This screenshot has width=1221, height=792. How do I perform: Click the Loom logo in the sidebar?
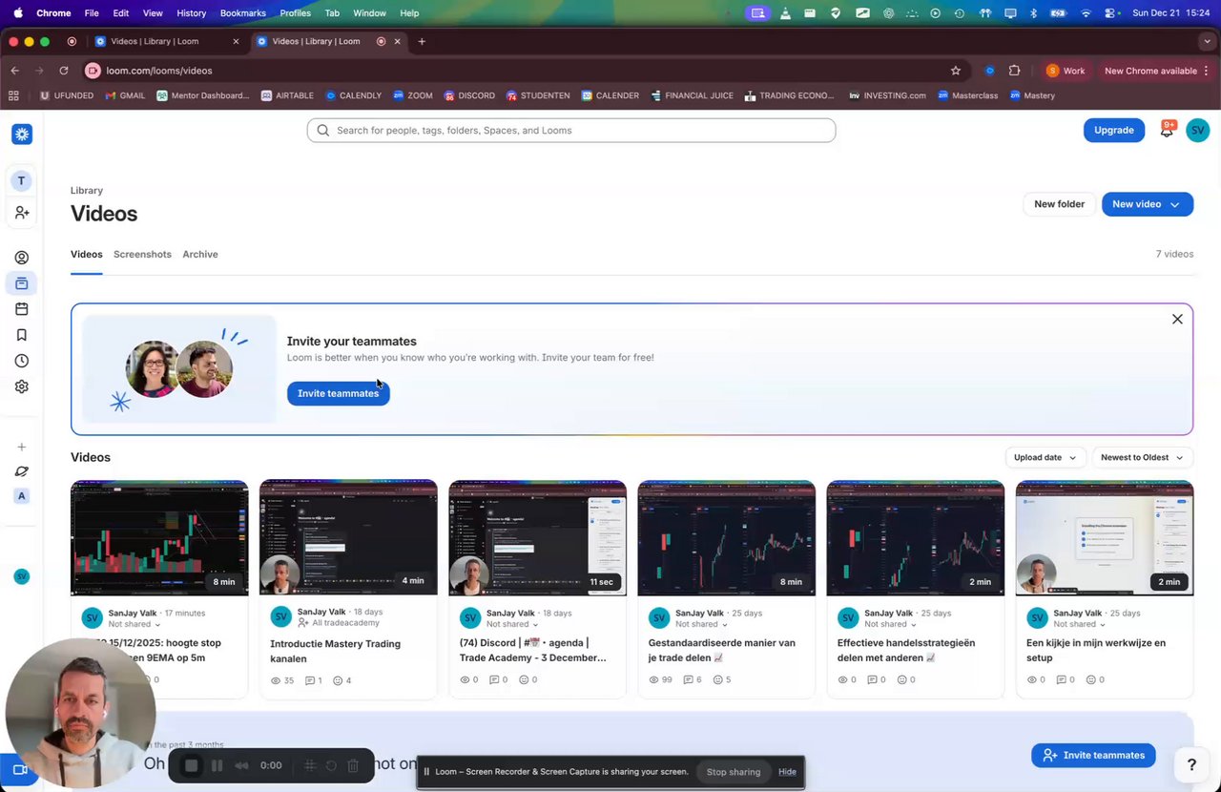22,135
